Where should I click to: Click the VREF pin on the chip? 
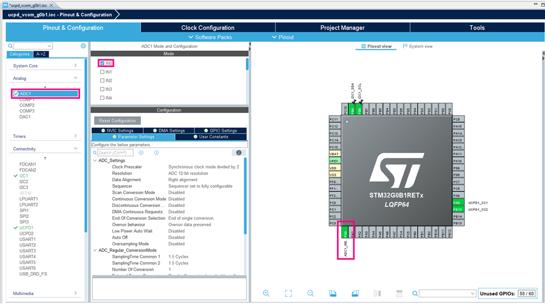coord(335,161)
